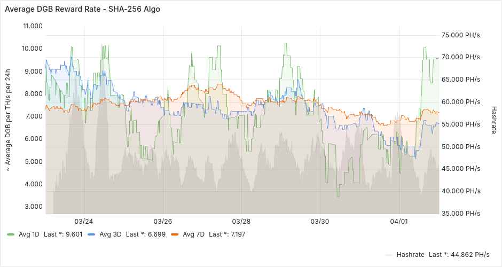
Task: Click the blue Avg 3D color swatch
Action: point(91,234)
